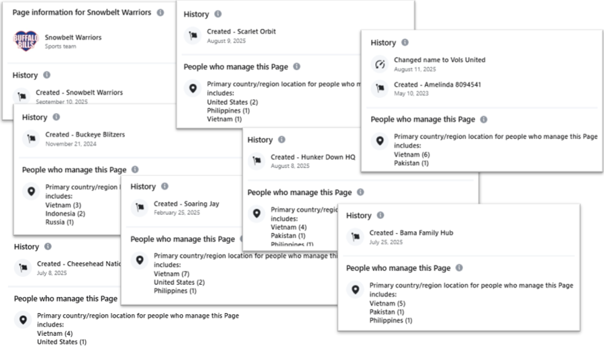This screenshot has height=350, width=604.
Task: Click the flag icon beside Created - Buckeye Blitzers
Action: [32, 138]
